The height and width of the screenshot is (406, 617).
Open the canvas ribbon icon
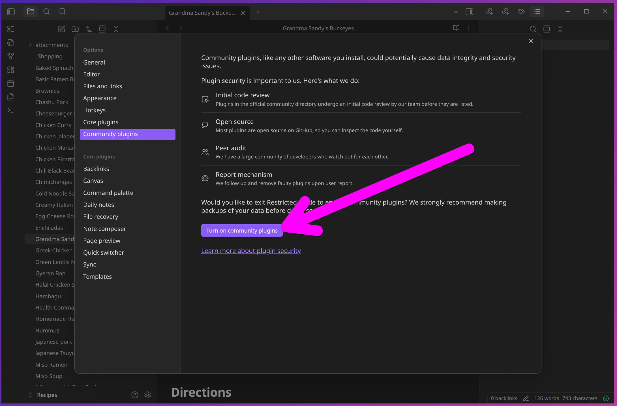tap(10, 70)
